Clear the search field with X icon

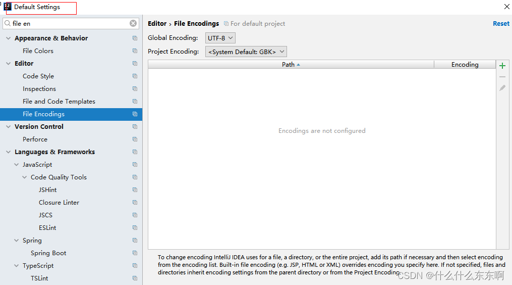pos(133,23)
